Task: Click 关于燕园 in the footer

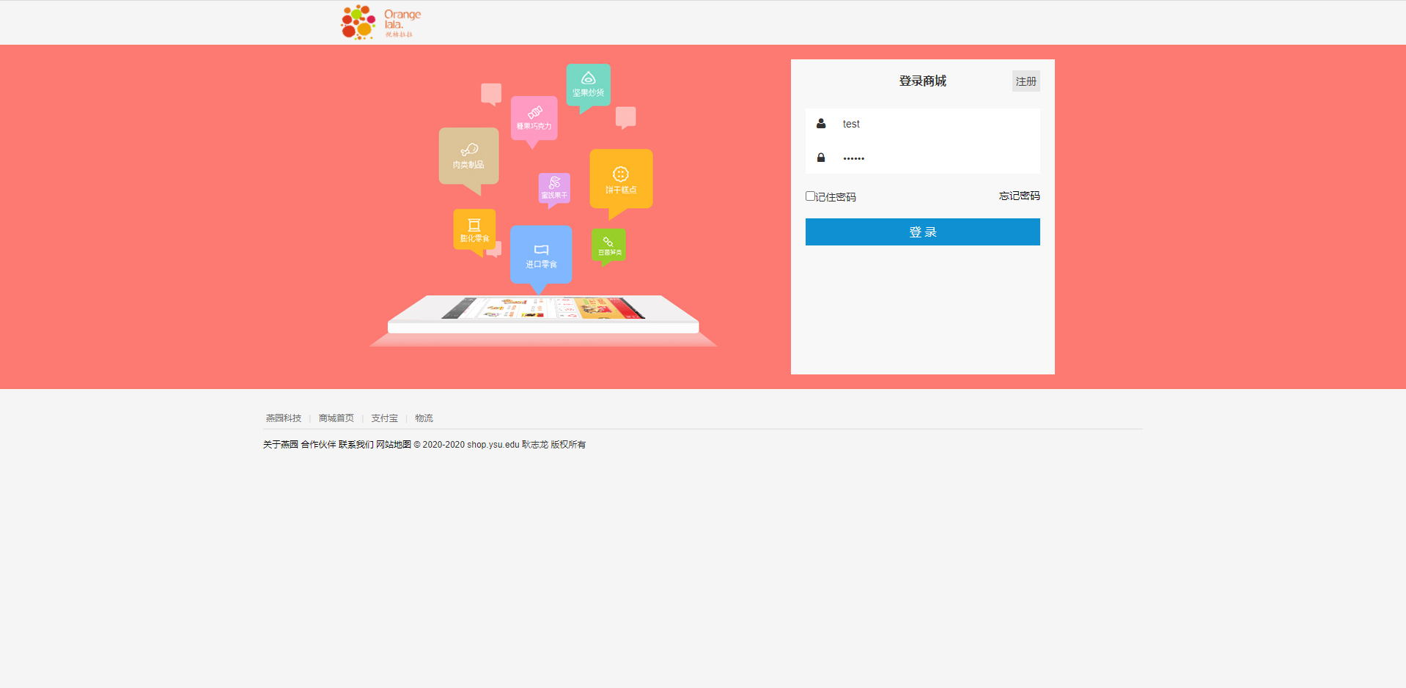Action: pyautogui.click(x=281, y=445)
